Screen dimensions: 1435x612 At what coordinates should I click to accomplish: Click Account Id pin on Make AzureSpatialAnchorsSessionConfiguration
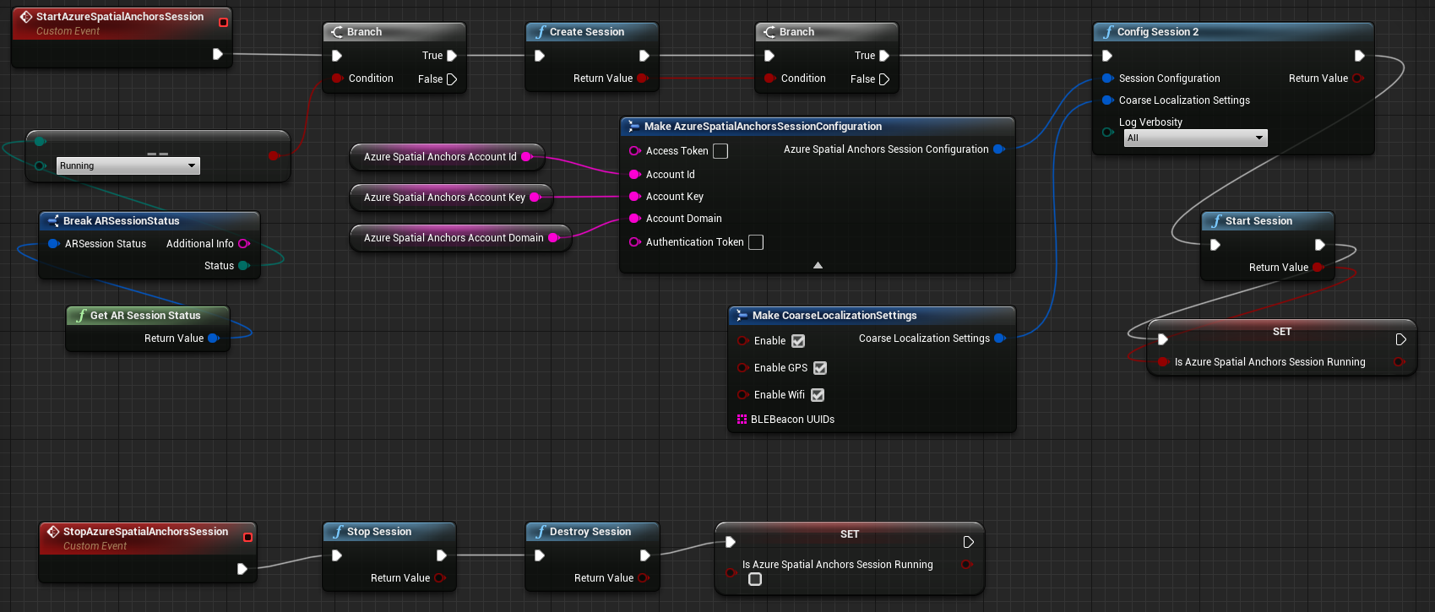[x=635, y=175]
